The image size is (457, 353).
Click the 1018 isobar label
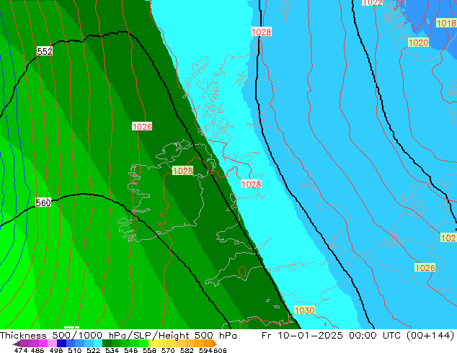point(446,23)
